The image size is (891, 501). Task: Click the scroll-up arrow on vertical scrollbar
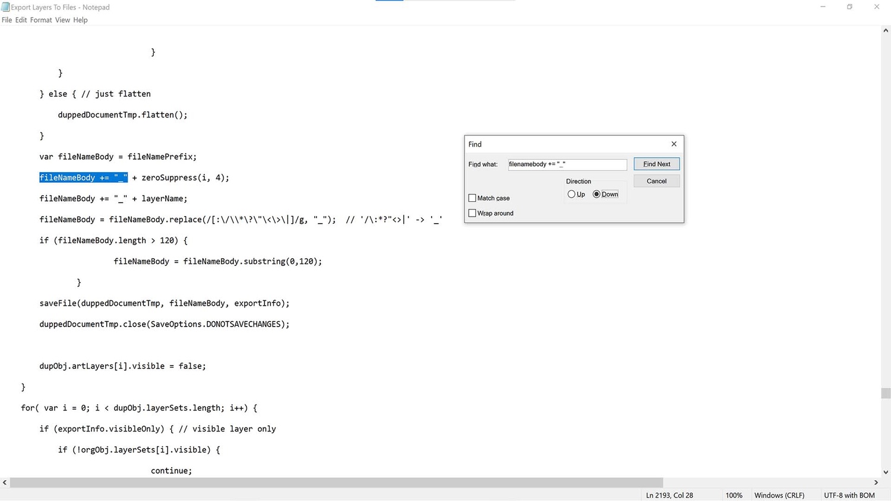tap(886, 31)
